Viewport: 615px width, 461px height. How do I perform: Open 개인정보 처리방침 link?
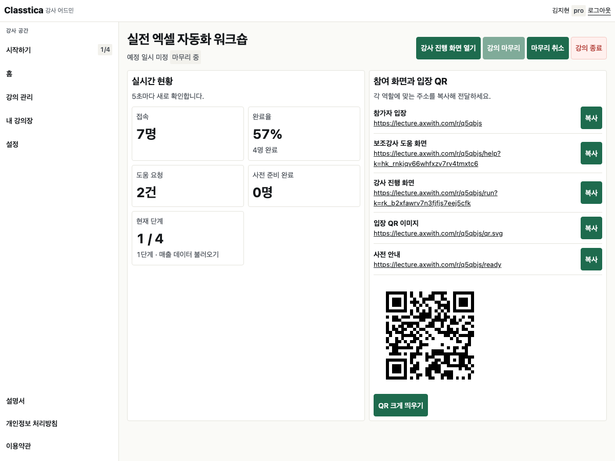[x=32, y=423]
